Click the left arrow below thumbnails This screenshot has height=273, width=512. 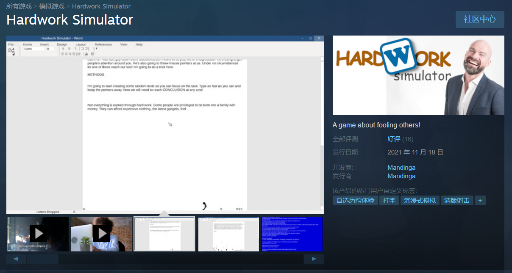[16, 259]
